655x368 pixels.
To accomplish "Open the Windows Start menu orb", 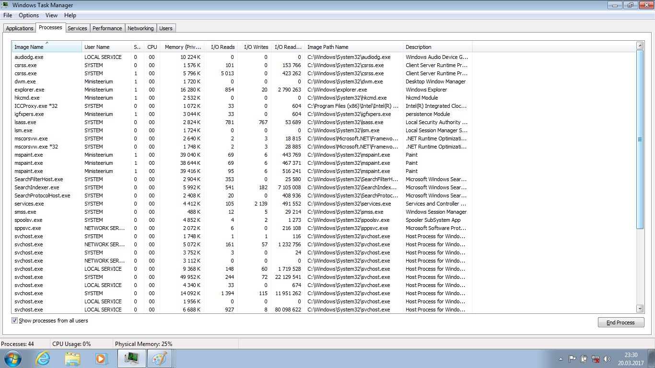I will pos(12,358).
